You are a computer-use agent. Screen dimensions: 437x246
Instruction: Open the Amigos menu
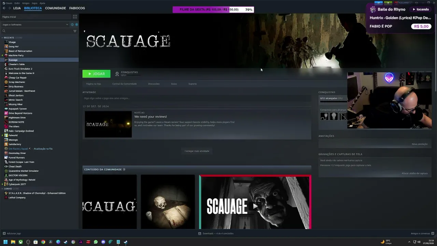tap(26, 3)
